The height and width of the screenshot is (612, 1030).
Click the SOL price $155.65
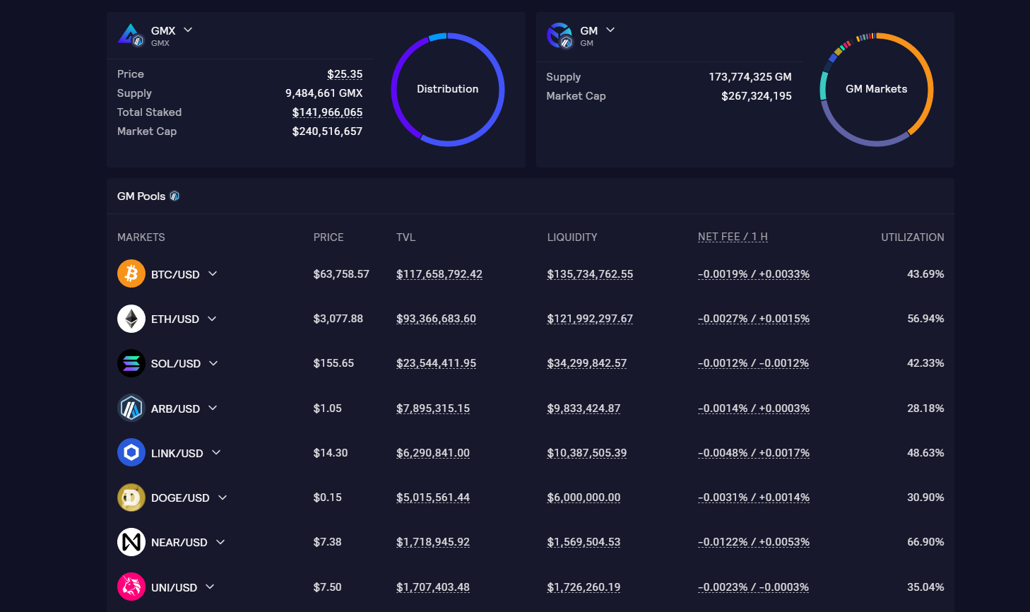click(x=333, y=363)
